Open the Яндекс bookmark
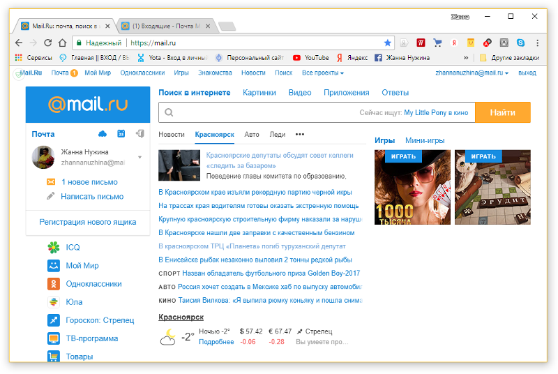The height and width of the screenshot is (374, 558). pyautogui.click(x=352, y=58)
